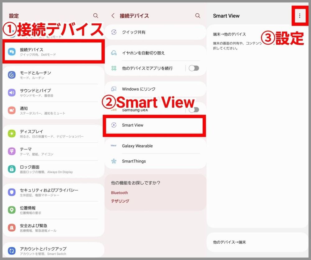Viewport: 311px width, 260px height.
Task: Toggle the Samsung DeX switch
Action: tap(194, 110)
